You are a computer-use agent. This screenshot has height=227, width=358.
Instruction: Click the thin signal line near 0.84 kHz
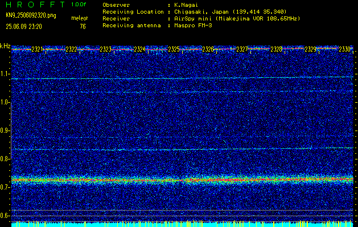tap(182, 149)
